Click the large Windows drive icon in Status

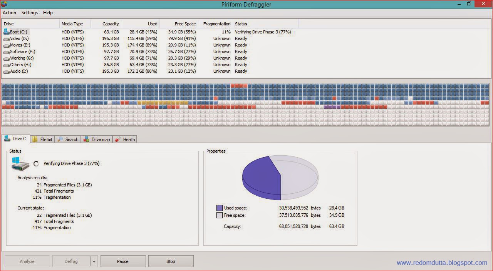click(x=20, y=164)
